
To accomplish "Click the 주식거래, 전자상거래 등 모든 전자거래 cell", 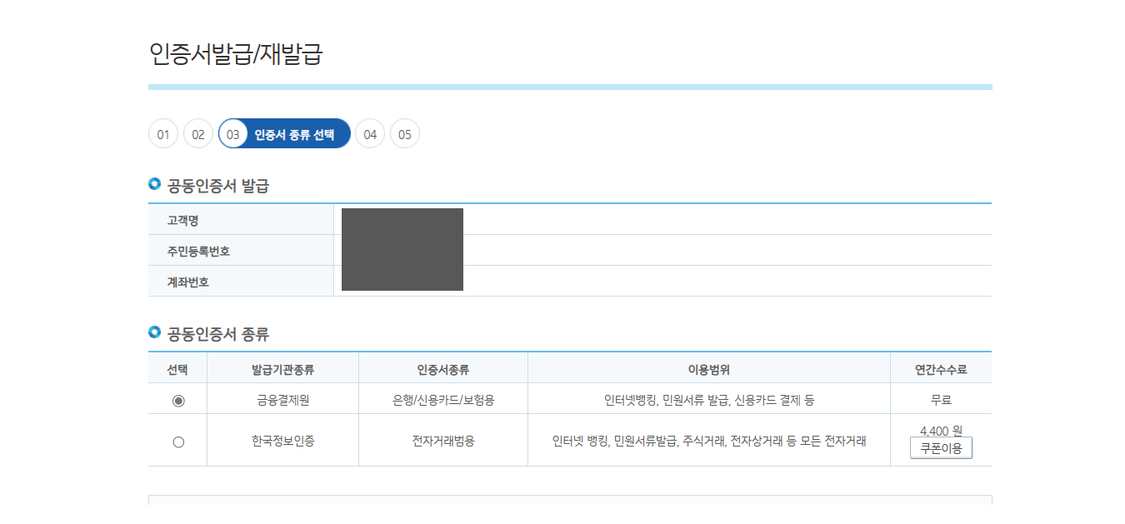I will click(x=709, y=442).
